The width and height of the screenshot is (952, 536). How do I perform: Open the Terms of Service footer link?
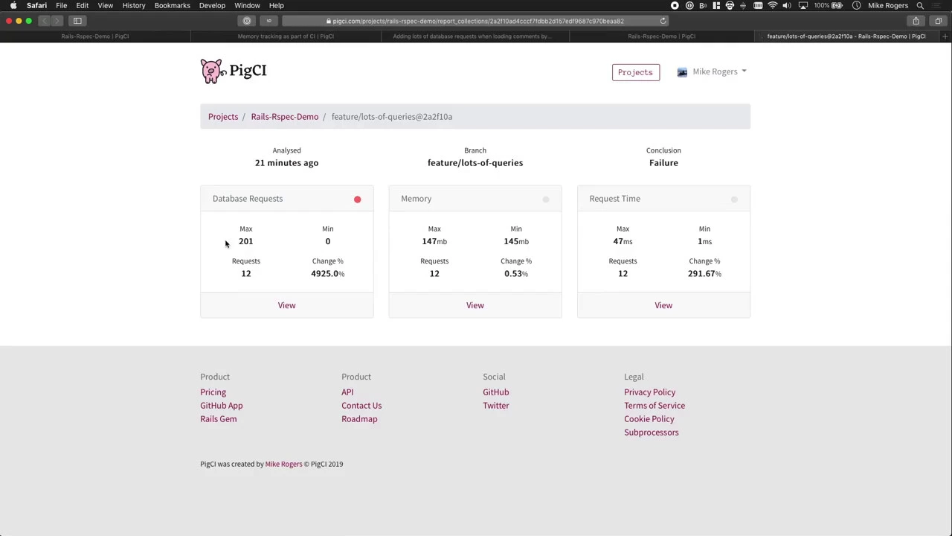tap(654, 406)
